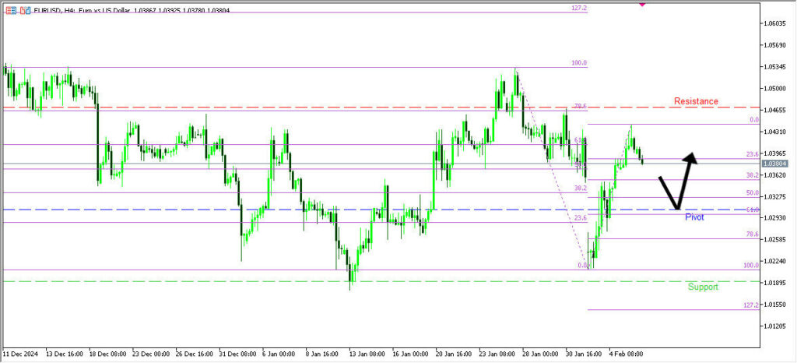The width and height of the screenshot is (797, 363).
Task: Click the 4 Feb 08:00 date label
Action: (x=626, y=354)
